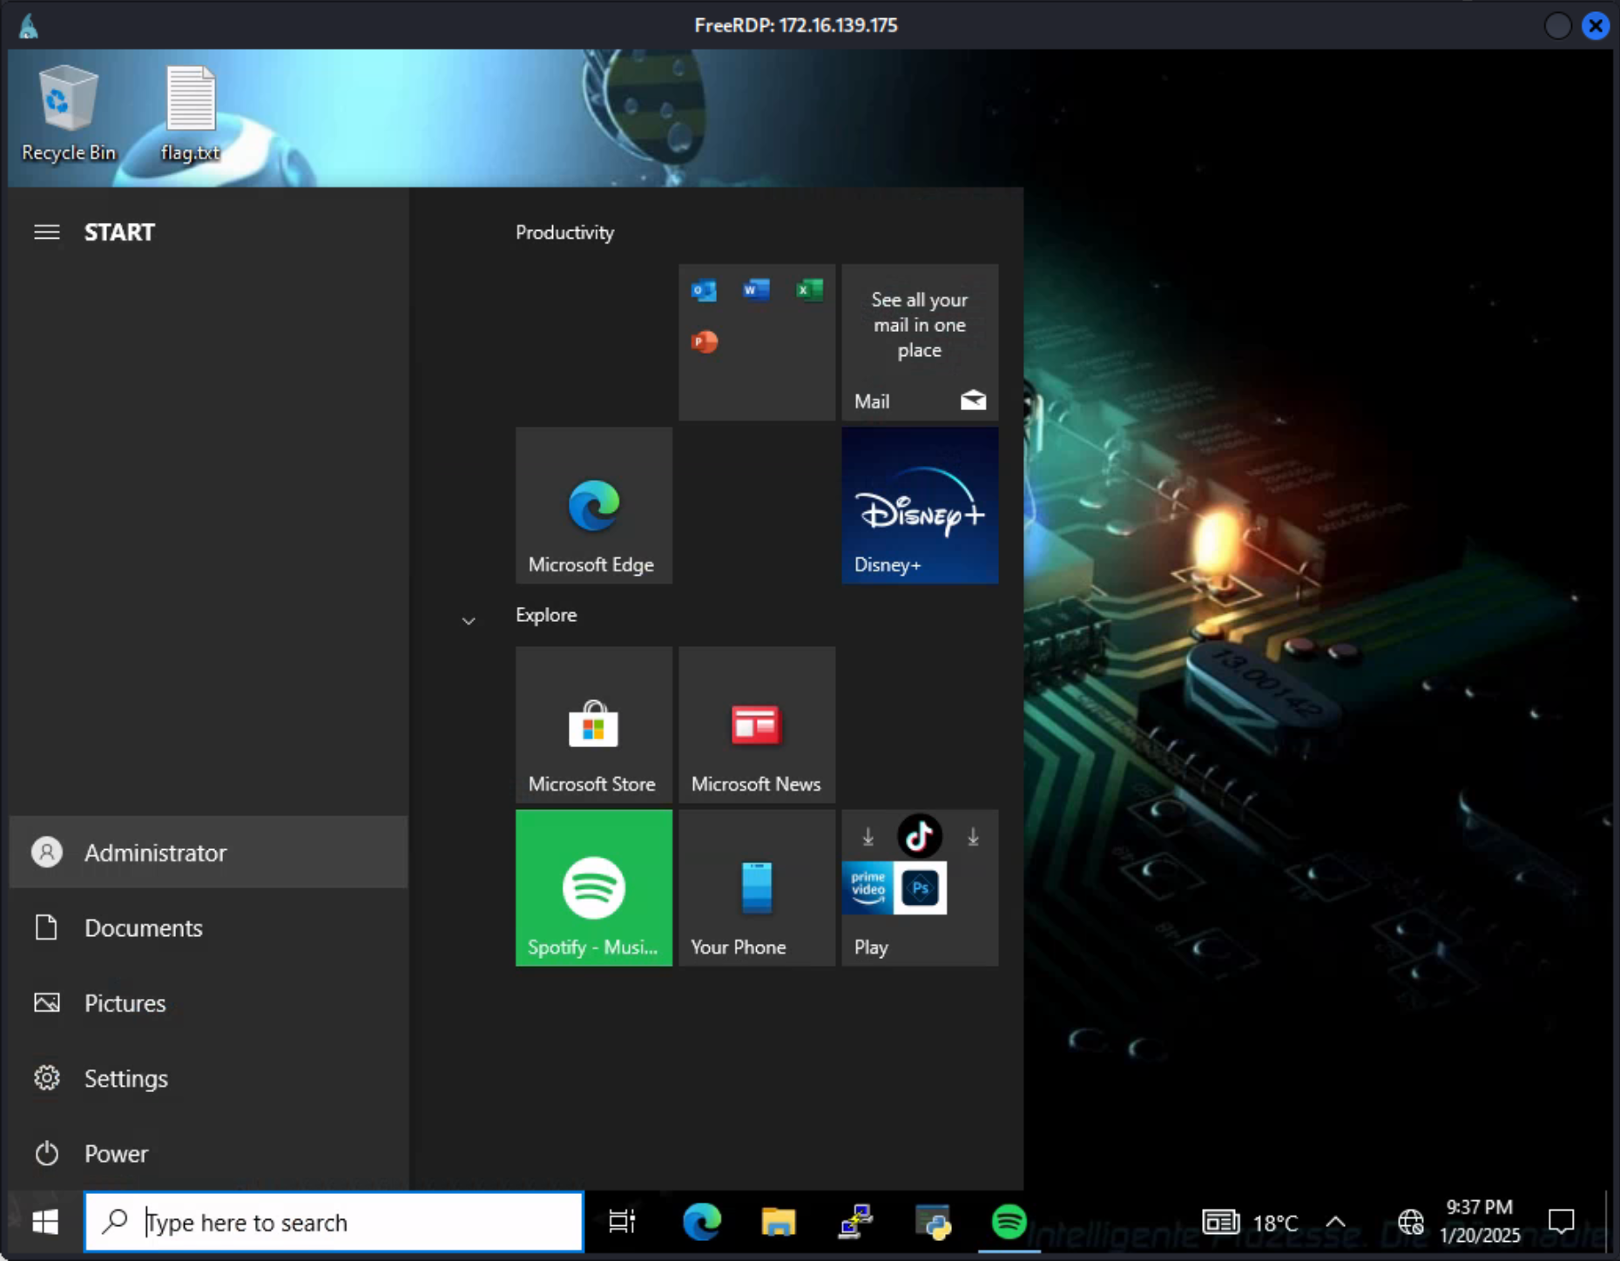1620x1261 pixels.
Task: Open the Administrator account menu
Action: point(209,853)
